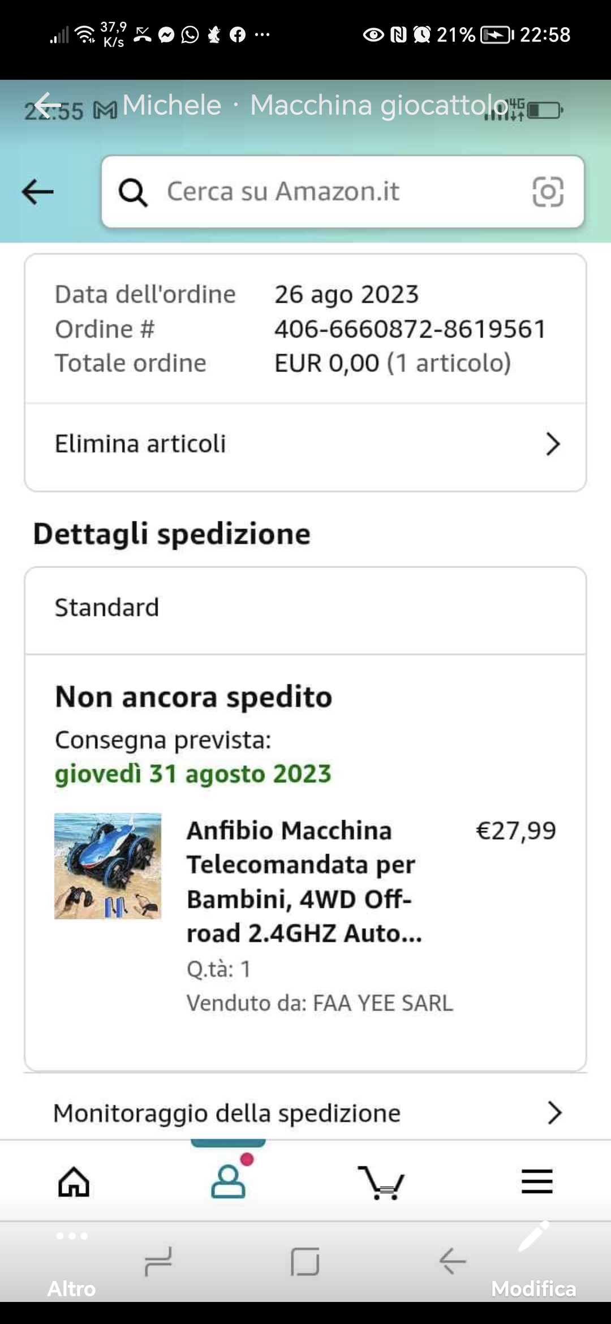The height and width of the screenshot is (1324, 611).
Task: Focus the Cerca su Amazon.it search field
Action: coord(339,192)
